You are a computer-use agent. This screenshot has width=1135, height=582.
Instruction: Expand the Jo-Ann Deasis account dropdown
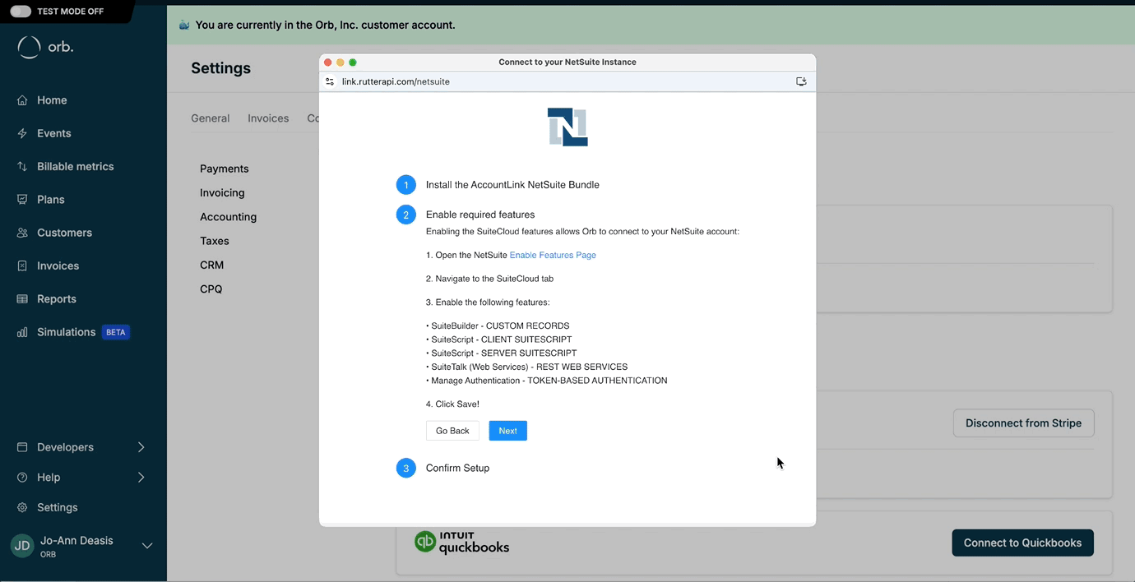coord(147,546)
